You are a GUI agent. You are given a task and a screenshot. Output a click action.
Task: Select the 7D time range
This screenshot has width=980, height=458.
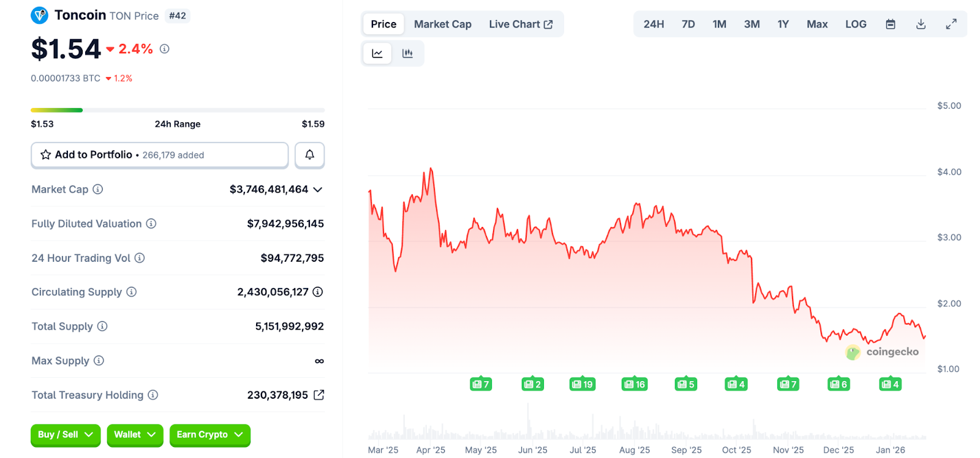point(688,24)
